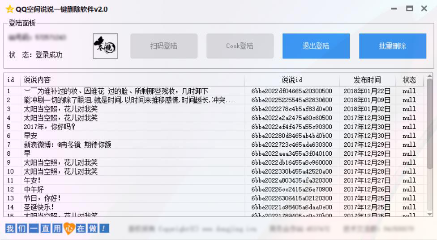Click the 扫码登陆 button
The width and height of the screenshot is (437, 240).
click(x=164, y=46)
